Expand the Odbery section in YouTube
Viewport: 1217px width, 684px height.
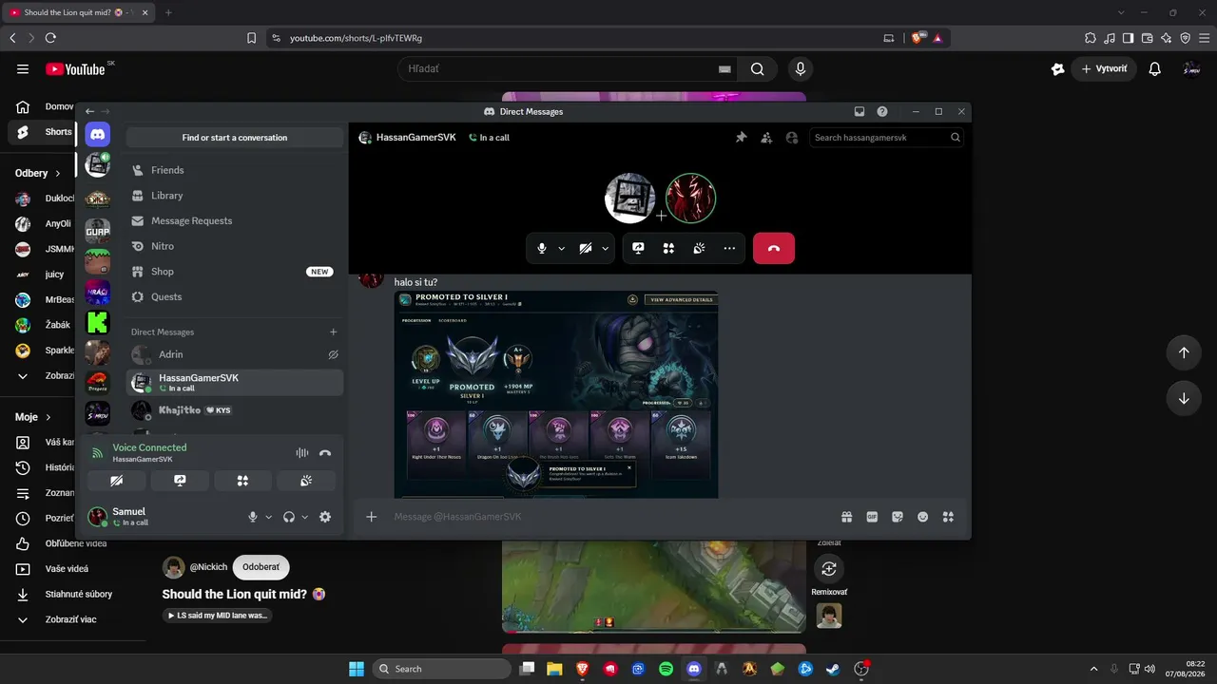click(x=38, y=173)
